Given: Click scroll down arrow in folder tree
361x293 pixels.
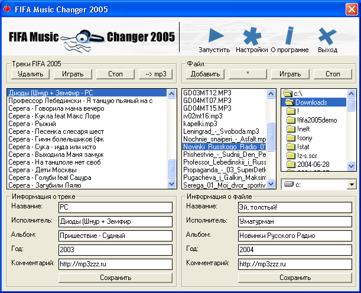Looking at the screenshot, I should coord(351,166).
